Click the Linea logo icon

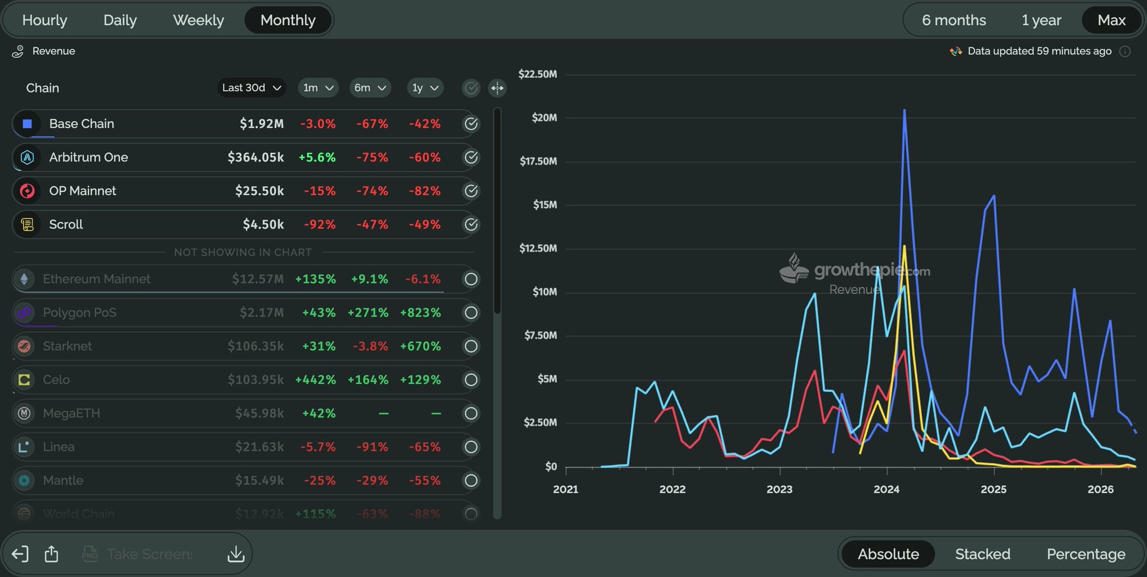[24, 447]
